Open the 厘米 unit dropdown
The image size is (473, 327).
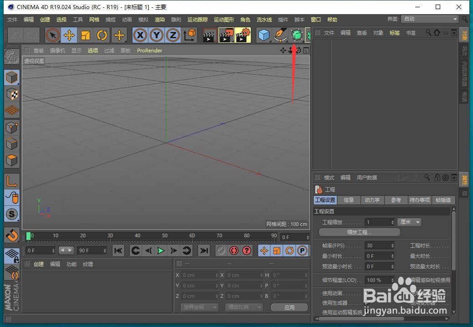click(409, 222)
